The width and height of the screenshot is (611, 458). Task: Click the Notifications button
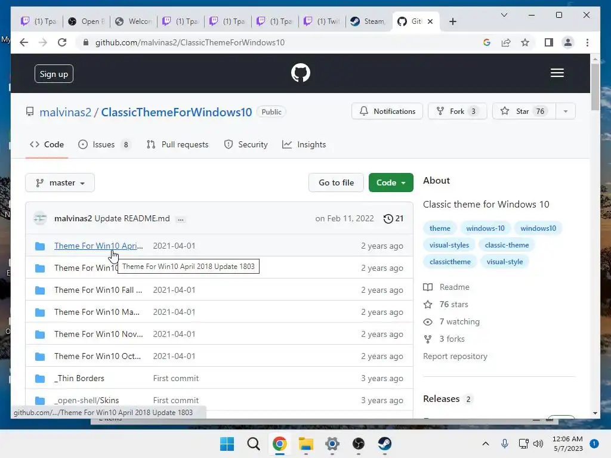point(387,112)
